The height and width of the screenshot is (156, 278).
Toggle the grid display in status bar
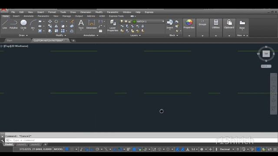pyautogui.click(x=67, y=149)
